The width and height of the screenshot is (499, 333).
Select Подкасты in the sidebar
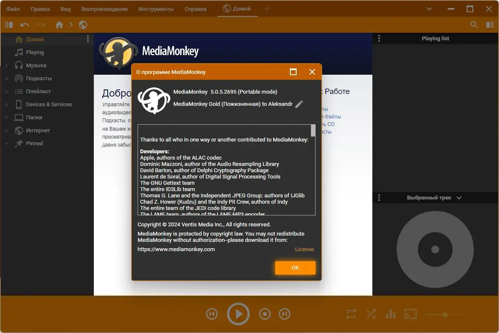[x=39, y=78]
